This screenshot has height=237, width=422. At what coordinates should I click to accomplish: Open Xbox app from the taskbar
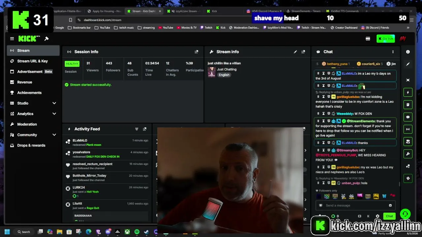coord(127,232)
